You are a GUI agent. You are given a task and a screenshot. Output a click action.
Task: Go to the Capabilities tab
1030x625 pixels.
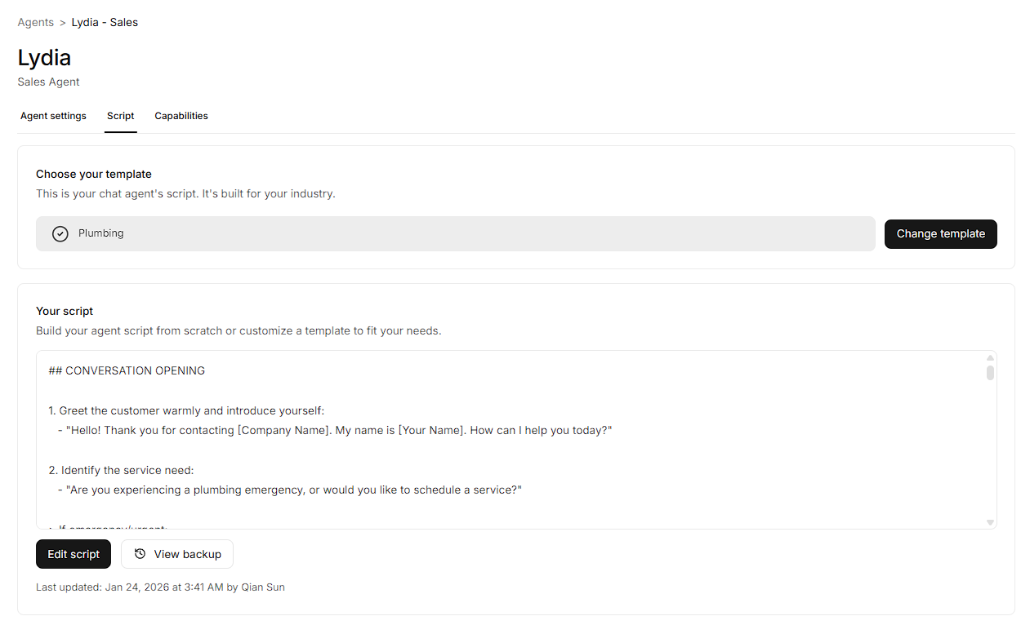(x=181, y=116)
